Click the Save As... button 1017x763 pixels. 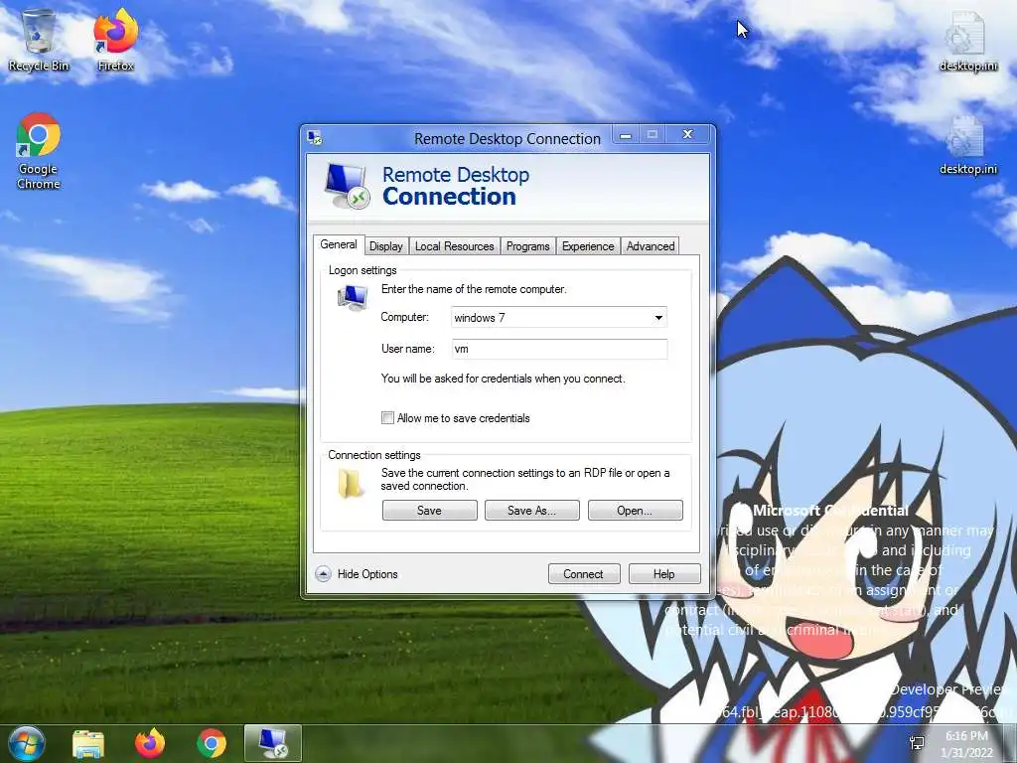pos(532,511)
